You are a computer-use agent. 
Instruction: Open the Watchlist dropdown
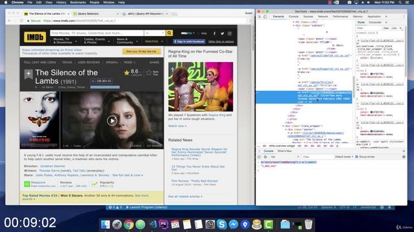coord(154,41)
